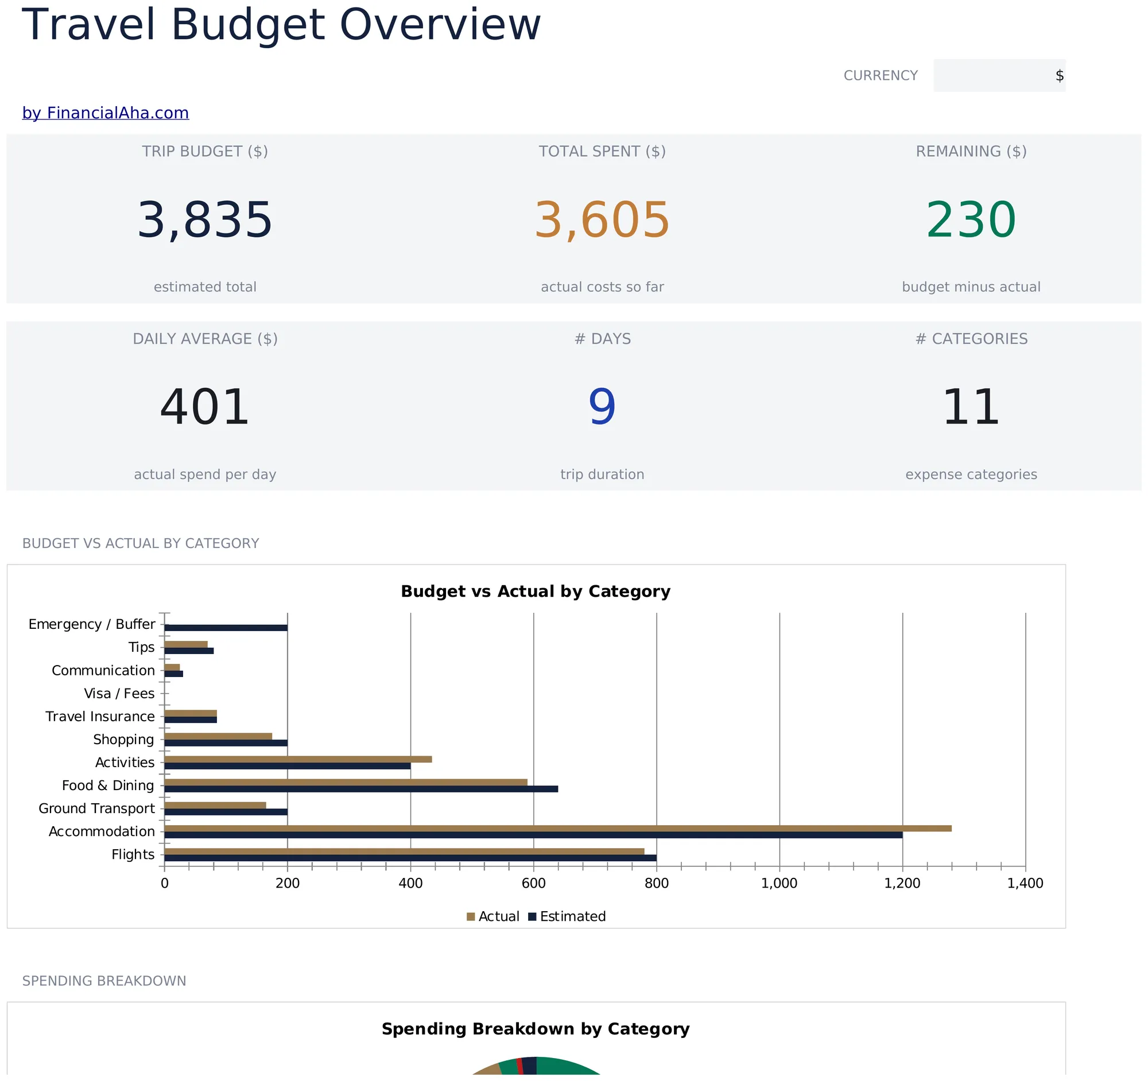This screenshot has height=1081, width=1148.
Task: Select the Flights estimated bar
Action: [x=410, y=859]
